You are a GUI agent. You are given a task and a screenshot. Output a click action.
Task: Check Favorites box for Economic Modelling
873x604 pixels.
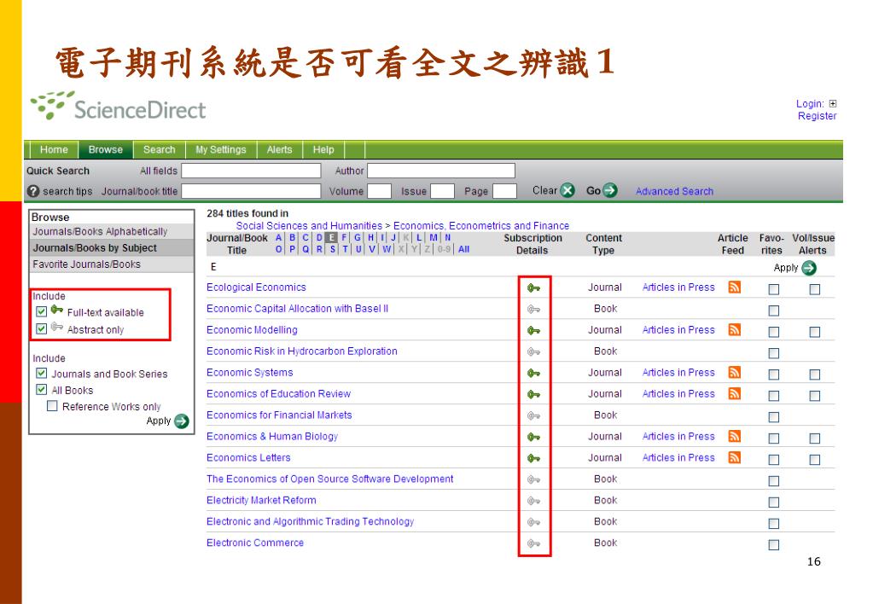774,333
